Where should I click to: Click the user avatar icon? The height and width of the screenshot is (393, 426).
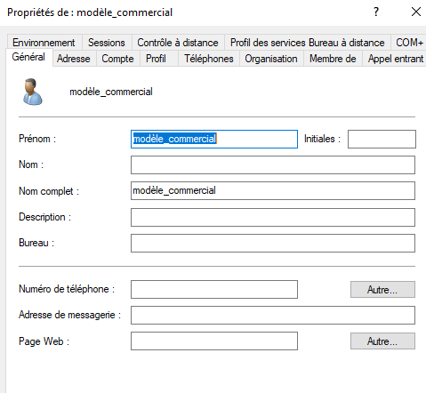33,92
